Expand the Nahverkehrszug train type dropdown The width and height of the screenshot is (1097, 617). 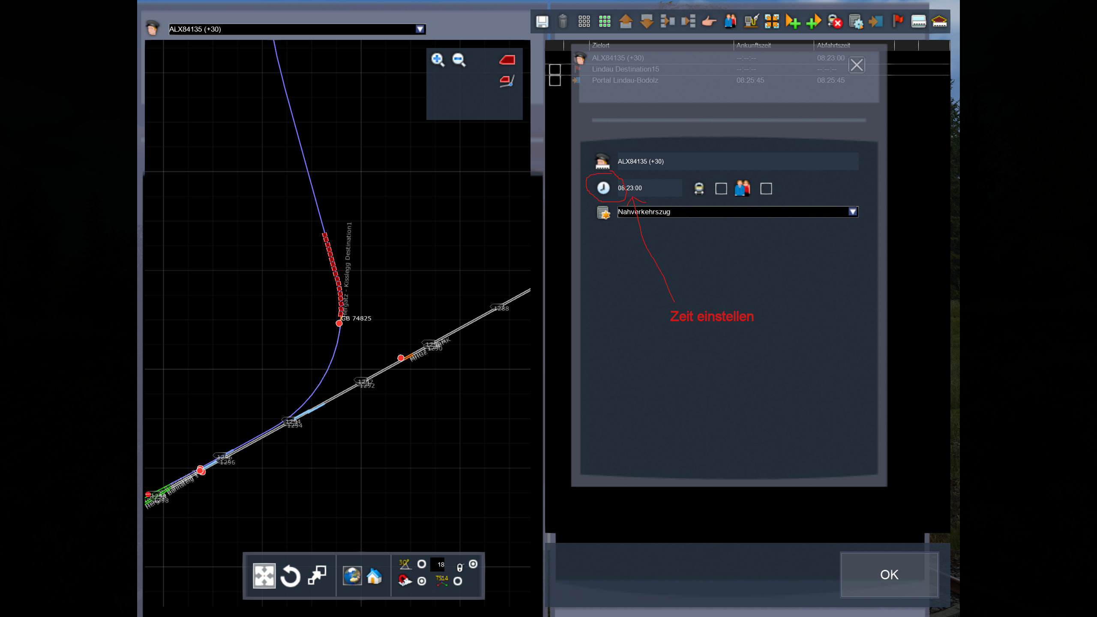pos(852,212)
